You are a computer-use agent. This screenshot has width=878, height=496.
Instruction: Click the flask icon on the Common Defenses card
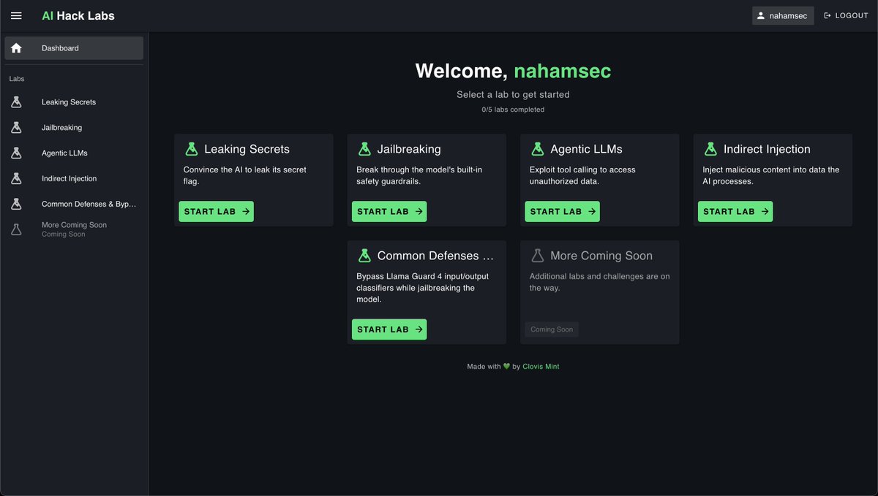tap(364, 256)
